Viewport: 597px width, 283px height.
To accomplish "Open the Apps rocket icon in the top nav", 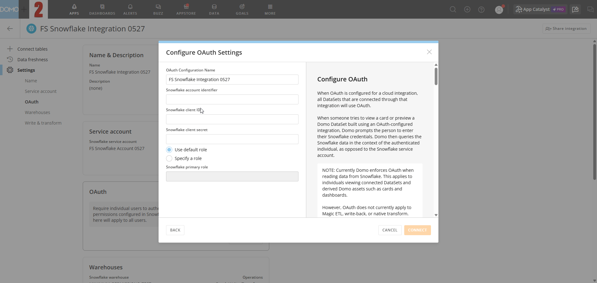I will (x=74, y=7).
